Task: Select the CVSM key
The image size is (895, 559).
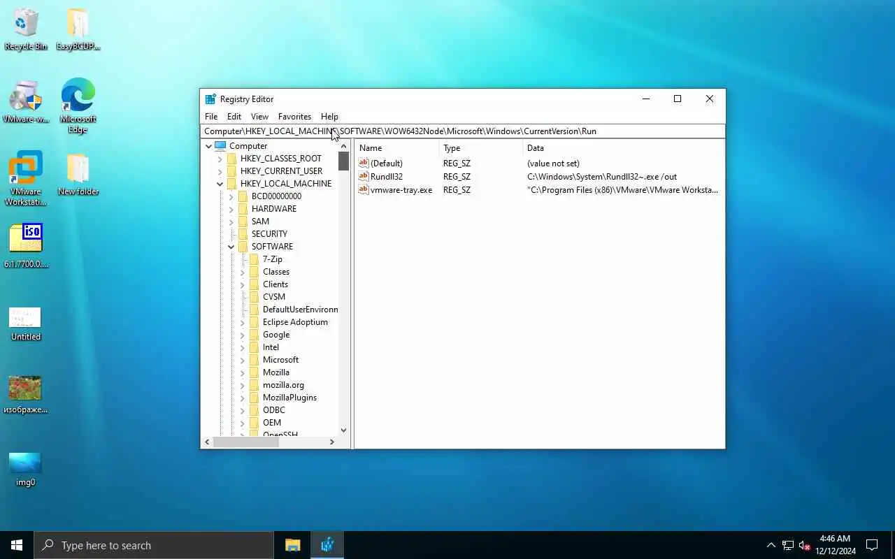Action: tap(273, 297)
